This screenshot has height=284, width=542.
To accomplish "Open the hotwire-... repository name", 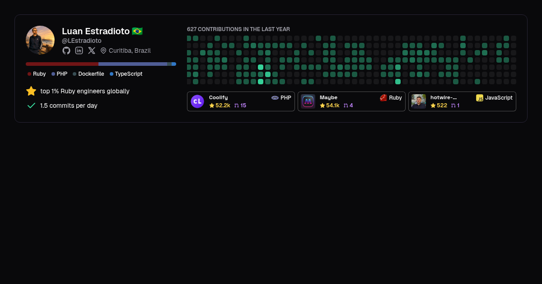I will (x=444, y=97).
